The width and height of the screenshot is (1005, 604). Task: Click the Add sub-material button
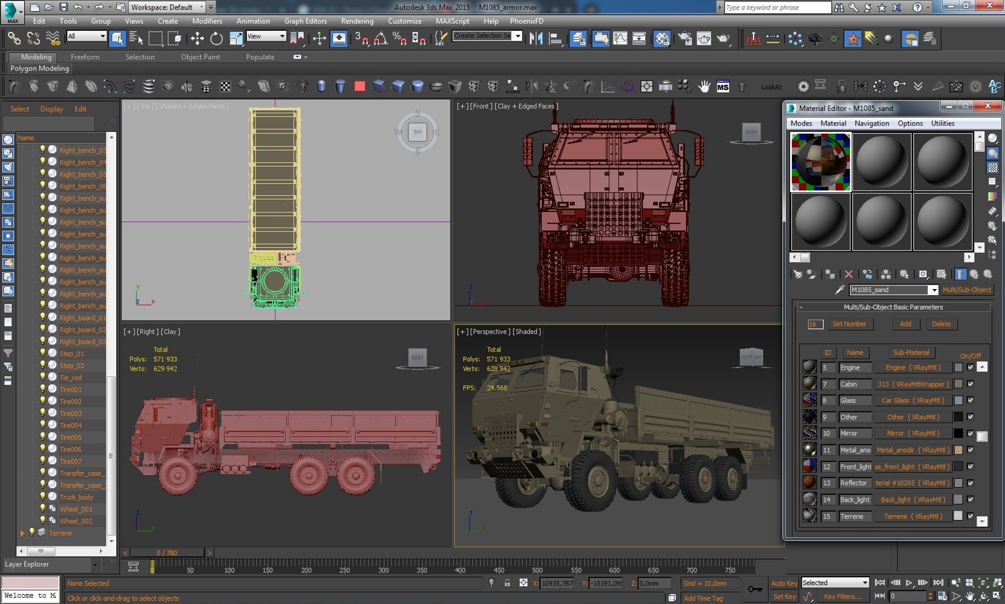tap(905, 324)
